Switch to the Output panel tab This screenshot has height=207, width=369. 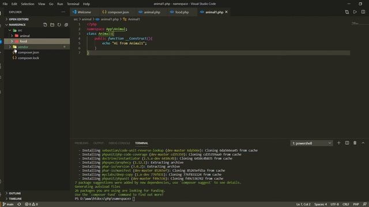(x=99, y=143)
